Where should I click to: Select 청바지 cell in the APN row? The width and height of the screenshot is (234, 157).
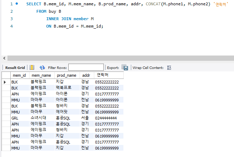(67, 130)
